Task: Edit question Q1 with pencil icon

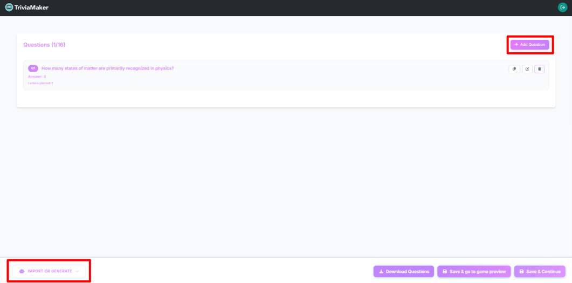Action: (x=527, y=69)
